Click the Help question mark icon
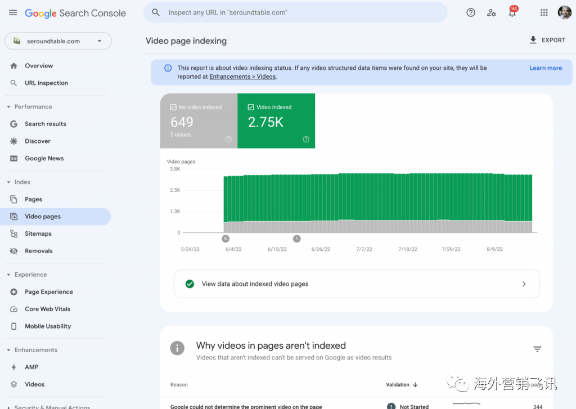 pyautogui.click(x=471, y=12)
